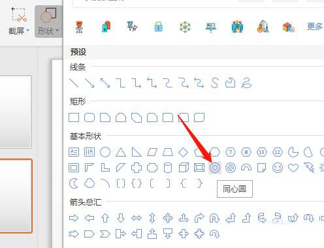Select the striped right arrow shape
324x248 pixels.
click(74, 234)
